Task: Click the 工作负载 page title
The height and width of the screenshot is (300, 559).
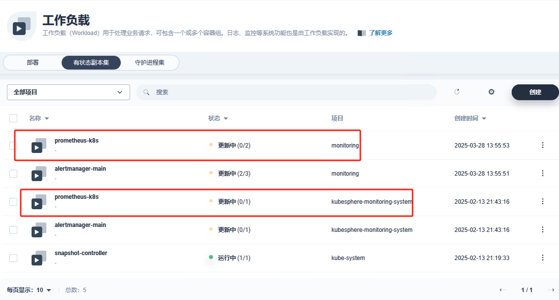Action: (67, 20)
